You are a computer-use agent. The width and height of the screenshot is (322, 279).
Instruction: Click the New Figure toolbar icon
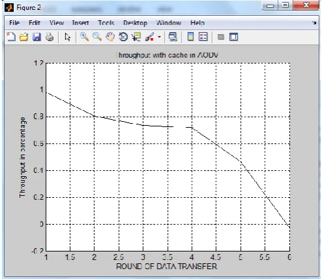click(11, 37)
